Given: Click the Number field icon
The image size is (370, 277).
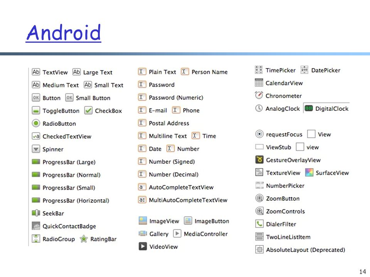Looking at the screenshot, I should [170, 149].
